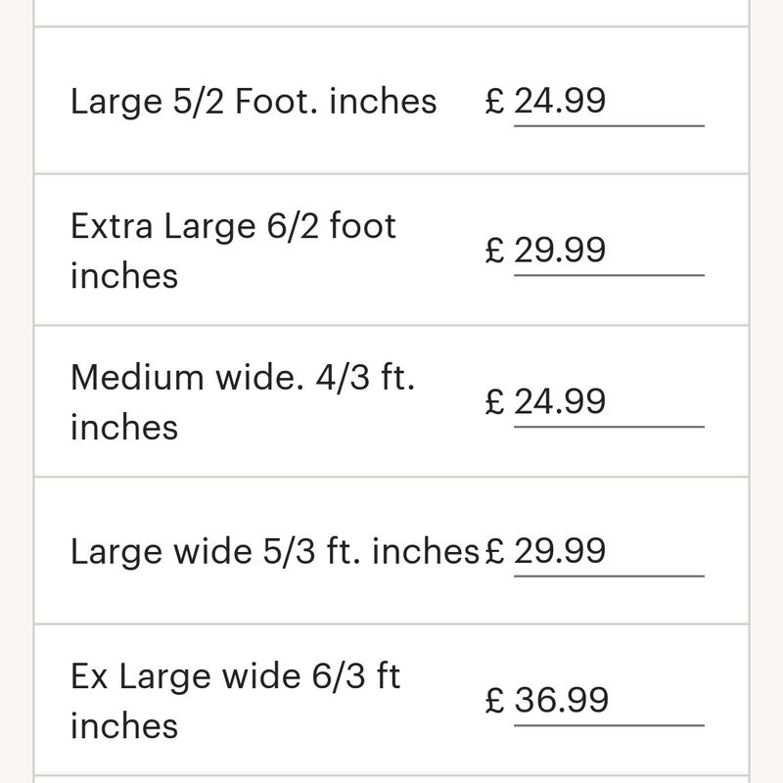Image resolution: width=783 pixels, height=783 pixels.
Task: Click the £ symbol beside Extra Large 6/2 price
Action: click(495, 251)
